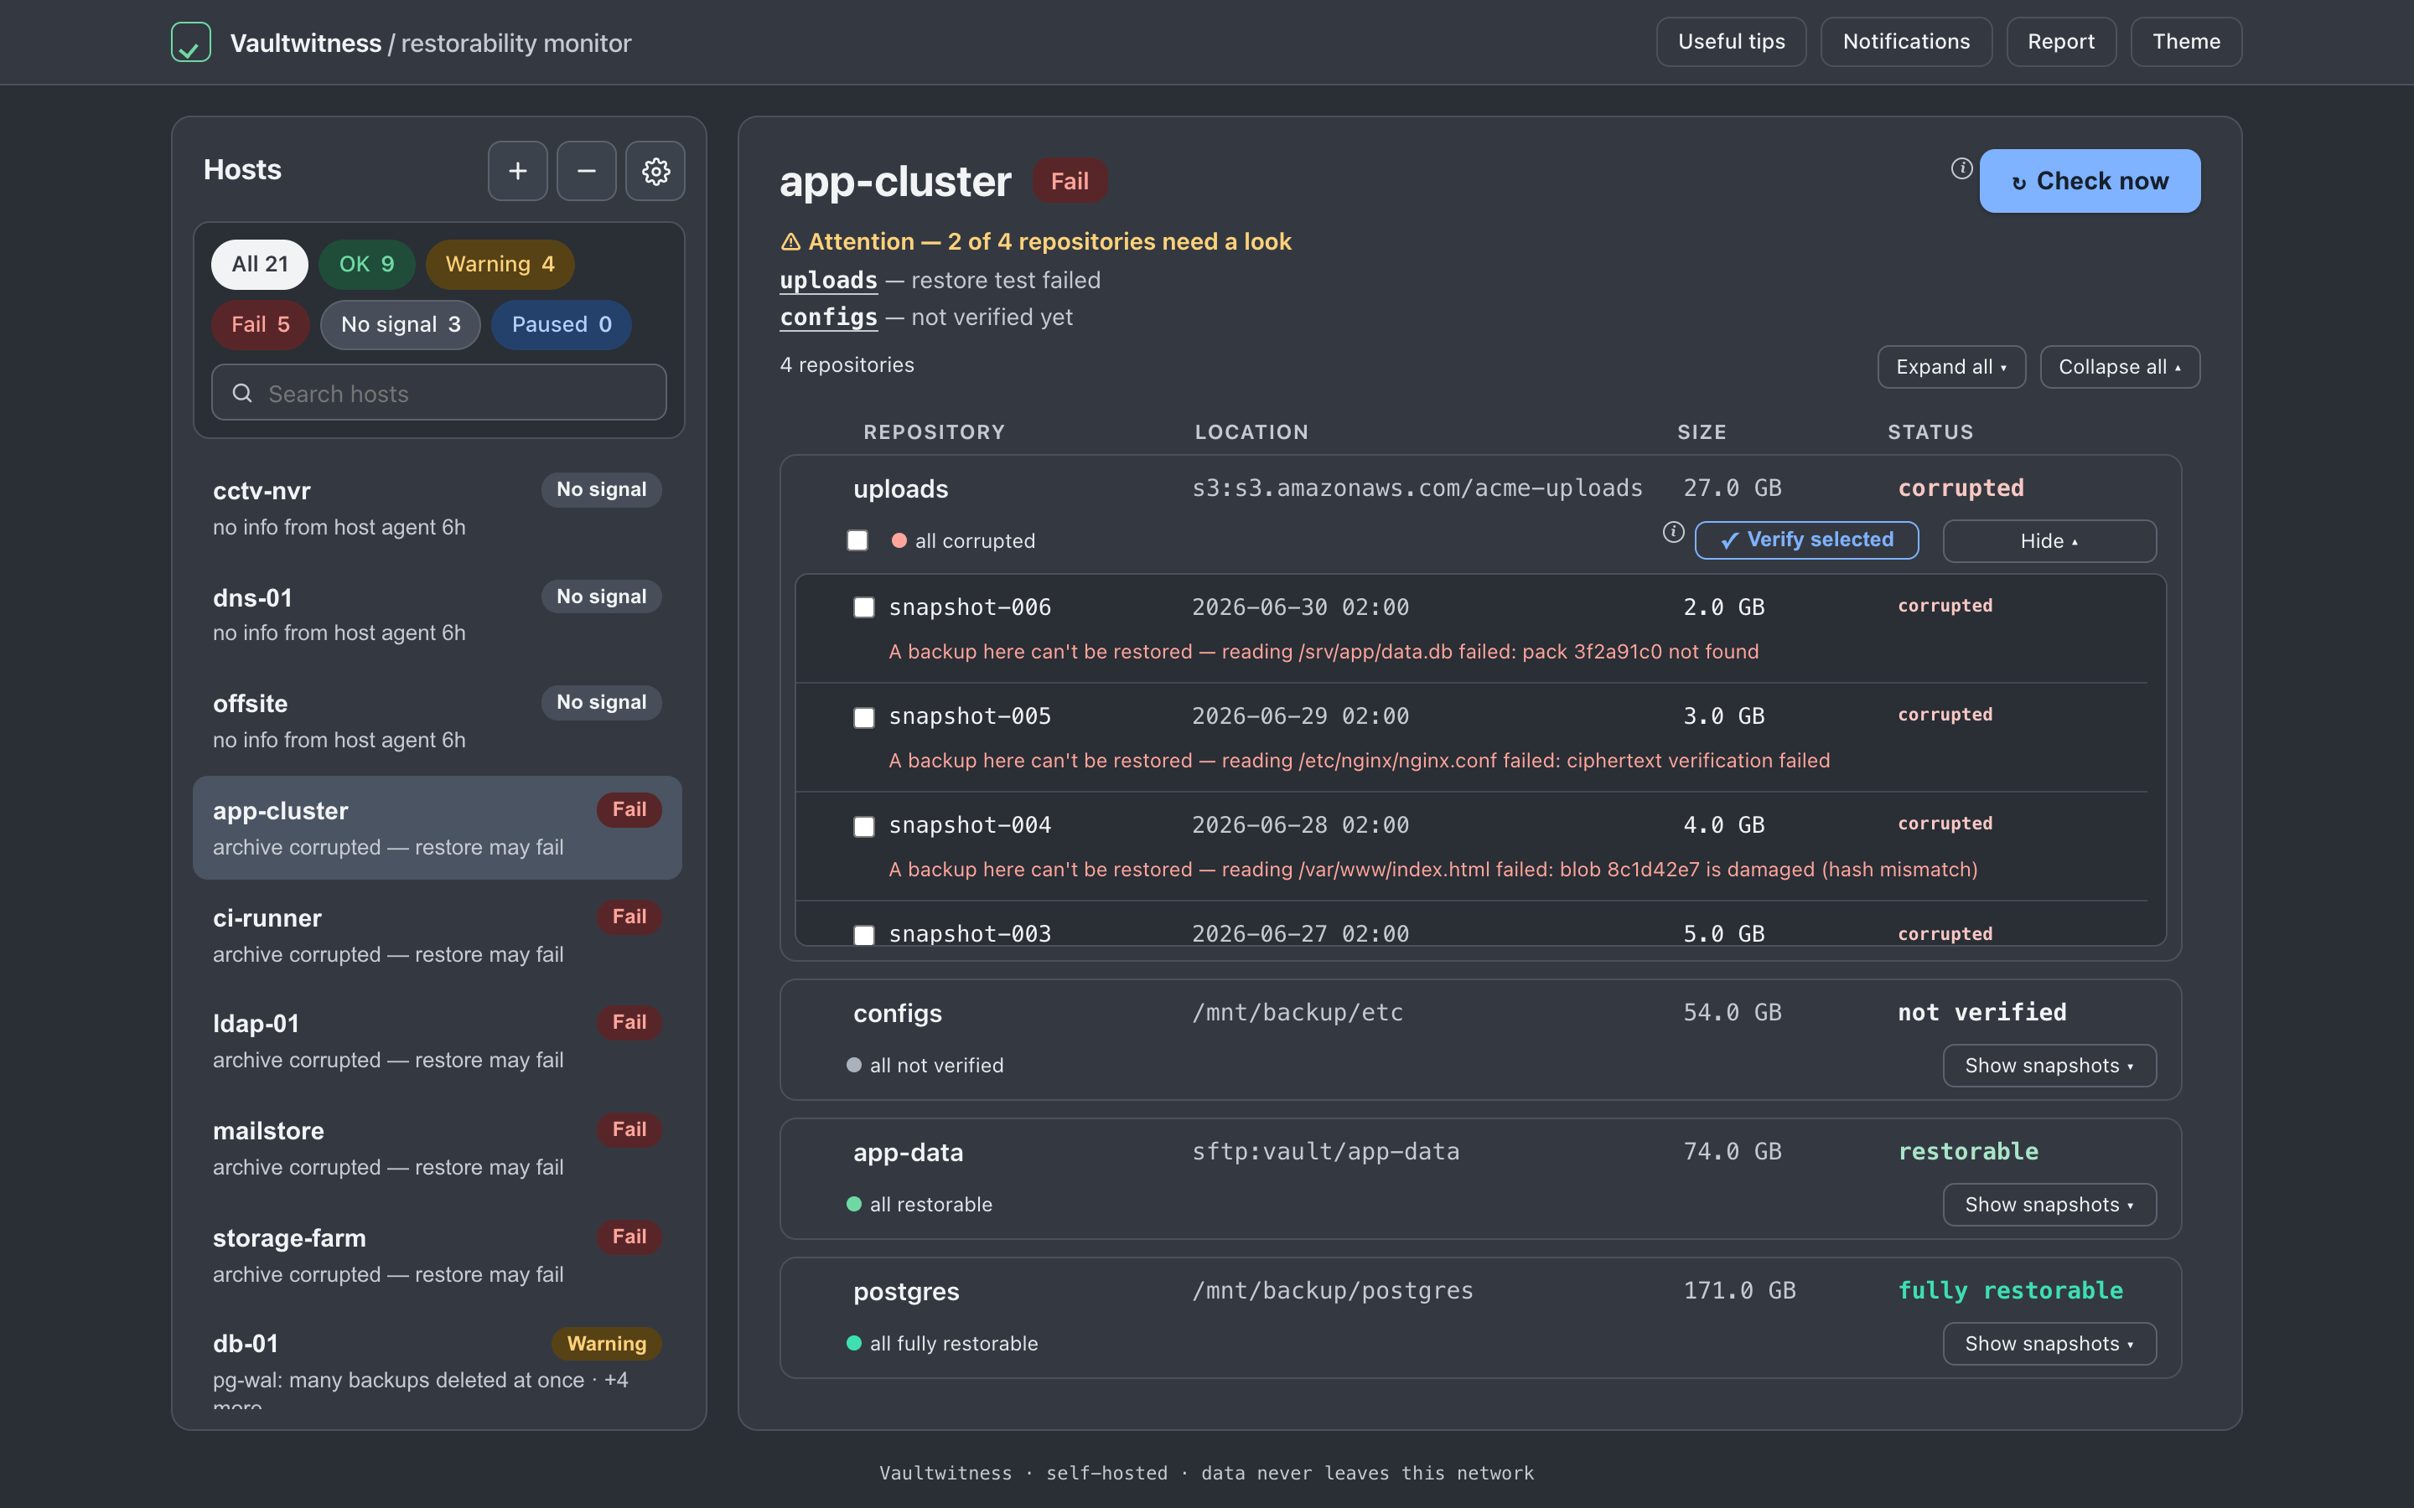The width and height of the screenshot is (2414, 1508).
Task: Select host app-cluster in list
Action: pos(437,828)
